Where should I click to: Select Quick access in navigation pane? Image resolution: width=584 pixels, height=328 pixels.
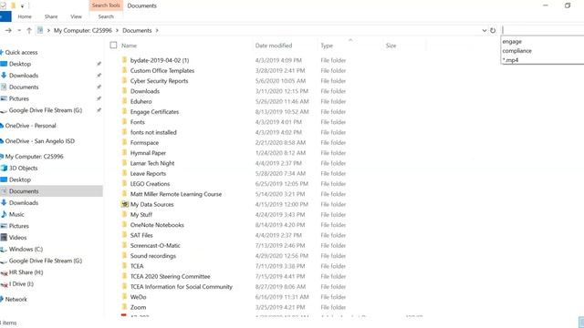(x=21, y=53)
